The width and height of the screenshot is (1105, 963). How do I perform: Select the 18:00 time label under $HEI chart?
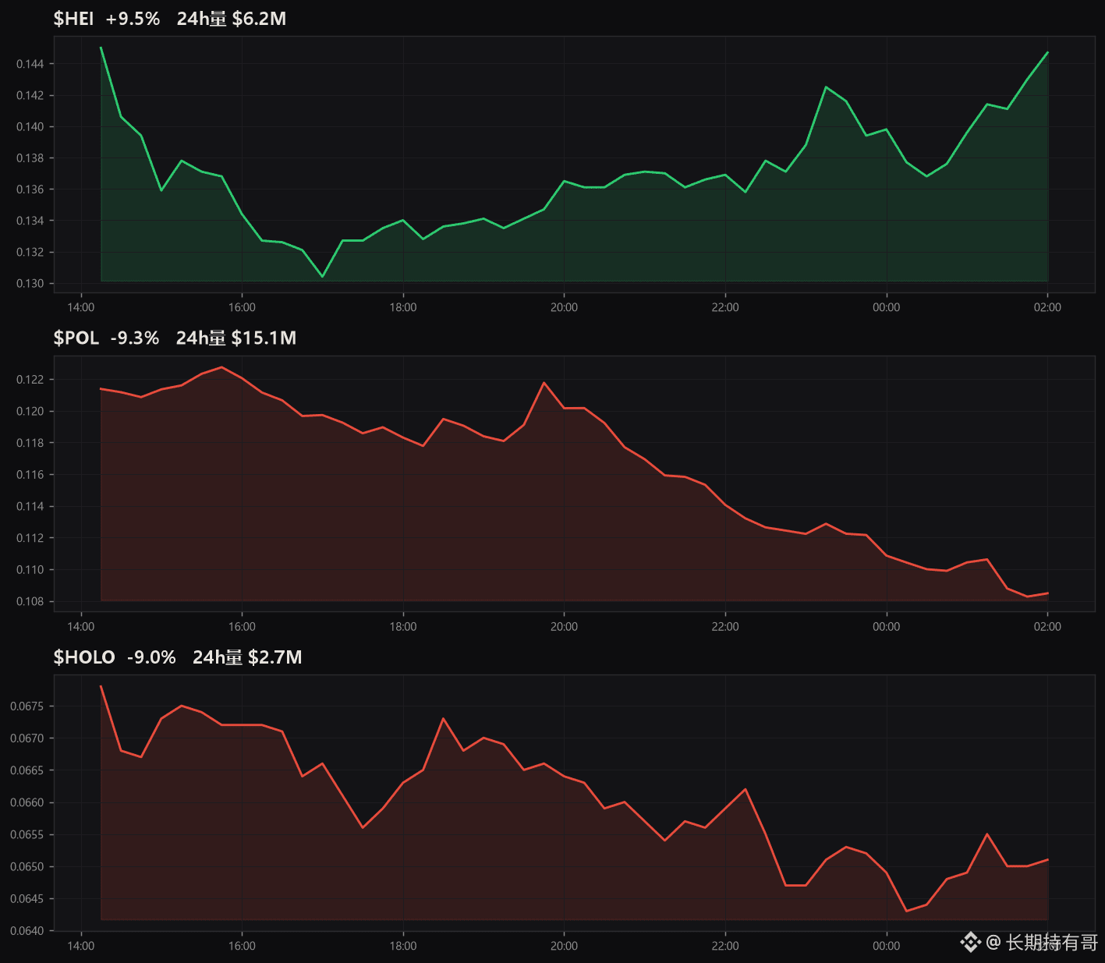[403, 307]
